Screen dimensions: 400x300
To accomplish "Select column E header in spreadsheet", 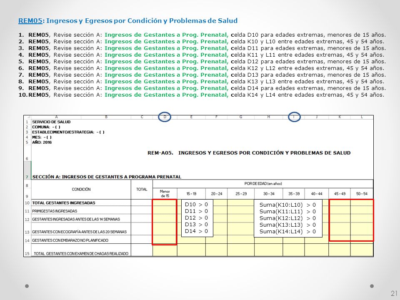I will [191, 117].
